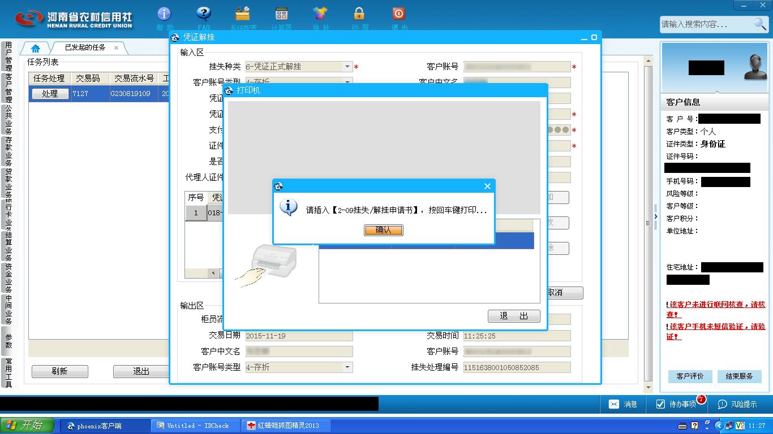Select cell G230819109 in task list
This screenshot has width=773, height=434.
pyautogui.click(x=134, y=94)
